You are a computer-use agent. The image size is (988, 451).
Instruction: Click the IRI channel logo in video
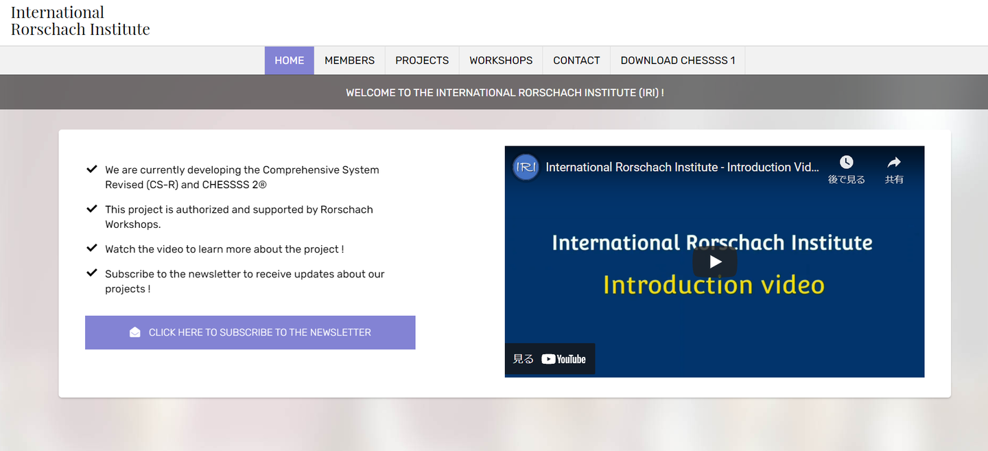coord(526,167)
